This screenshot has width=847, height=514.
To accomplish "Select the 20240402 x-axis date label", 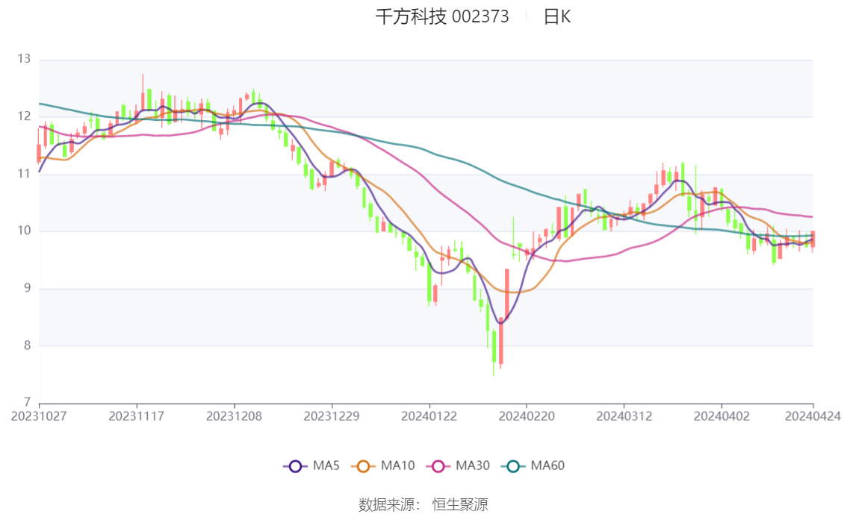I will tap(722, 416).
